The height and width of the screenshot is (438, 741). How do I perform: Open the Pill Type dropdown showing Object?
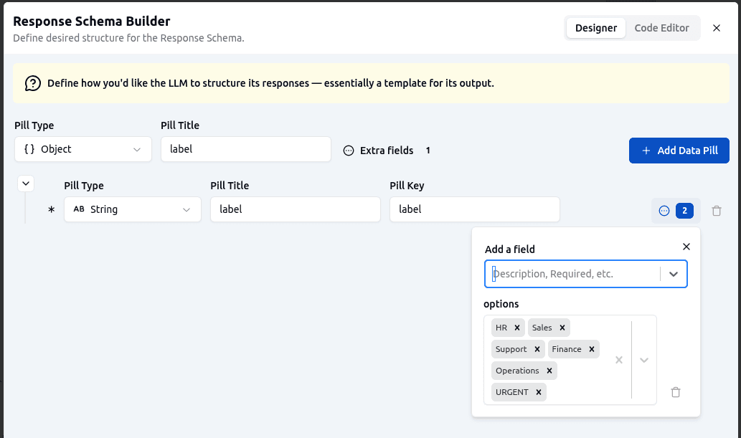(82, 149)
